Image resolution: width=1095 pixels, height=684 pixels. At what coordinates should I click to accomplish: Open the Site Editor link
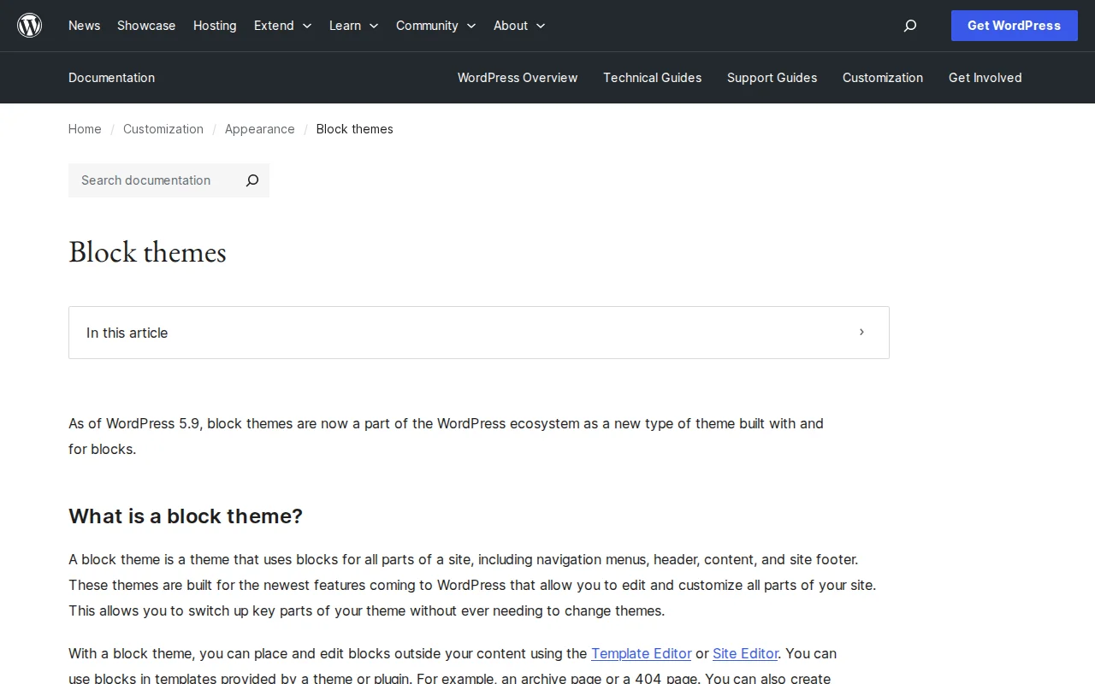click(x=745, y=653)
